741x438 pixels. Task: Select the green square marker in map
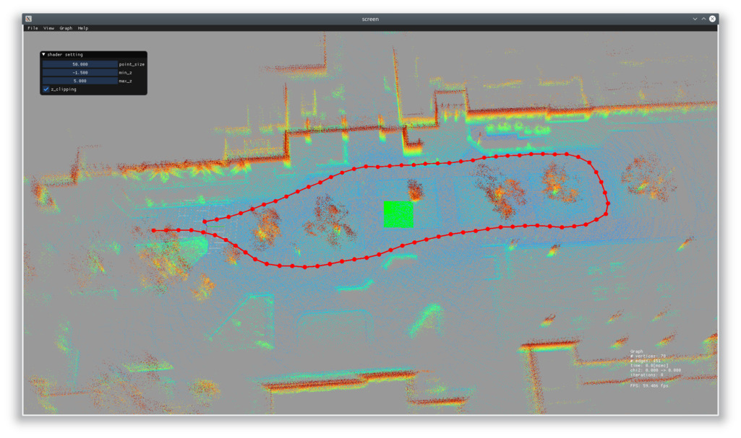click(398, 214)
